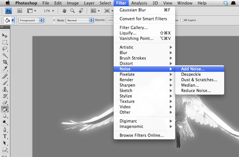Select the Custom Shape tool
The height and width of the screenshot is (157, 239).
(5, 149)
